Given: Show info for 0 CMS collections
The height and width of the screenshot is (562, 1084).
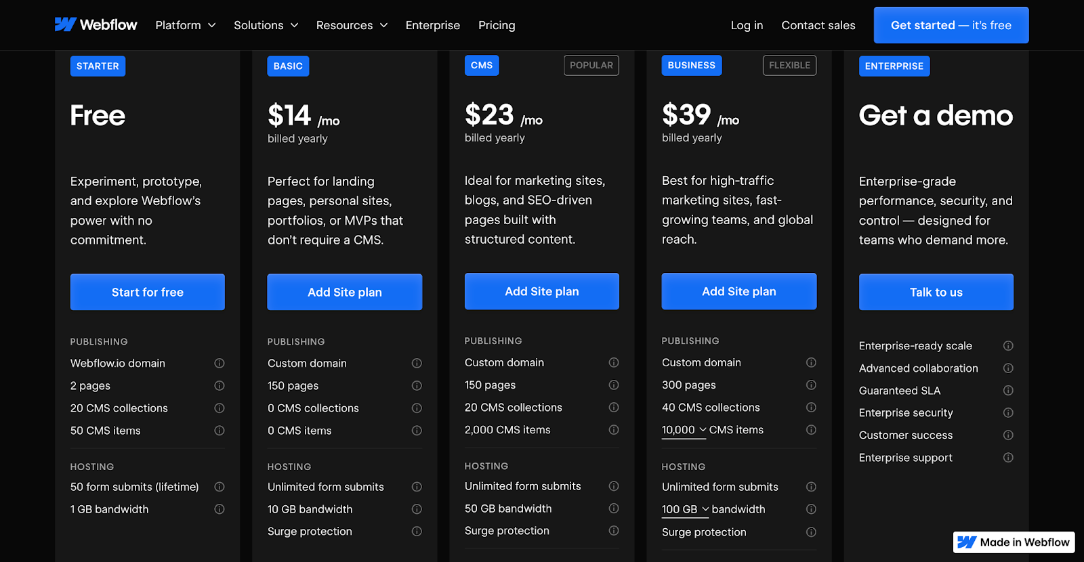Looking at the screenshot, I should tap(417, 408).
